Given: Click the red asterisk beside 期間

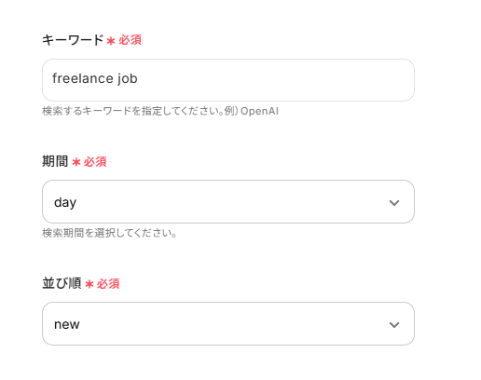Looking at the screenshot, I should click(76, 162).
